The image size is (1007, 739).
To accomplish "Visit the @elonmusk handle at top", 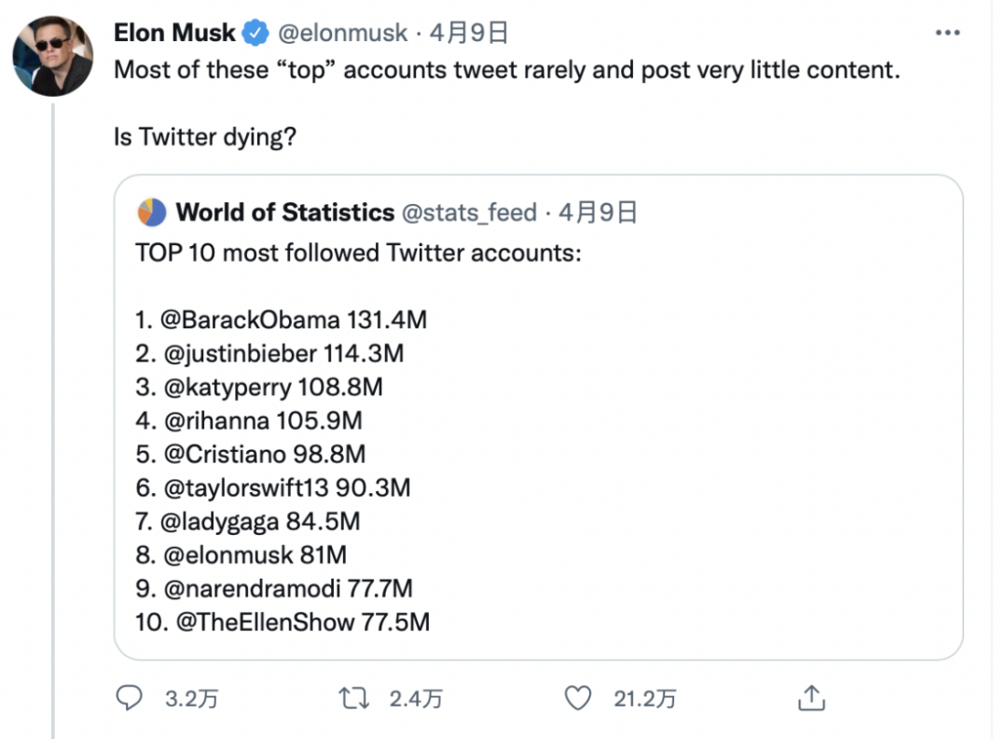I will [x=340, y=34].
